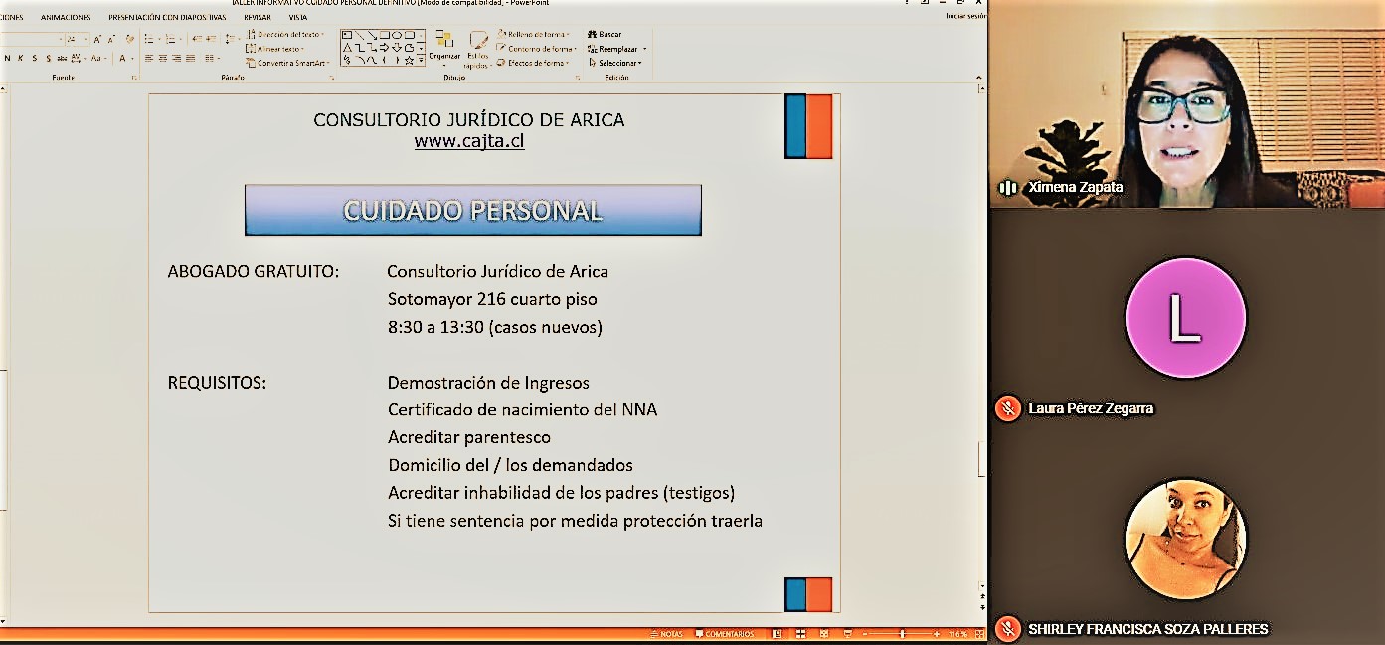Screen dimensions: 1385x645
Task: Switch to slide sorter view in status bar
Action: point(799,634)
